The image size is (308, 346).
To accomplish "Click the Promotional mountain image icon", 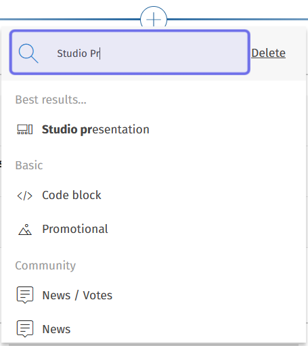I will click(x=25, y=230).
